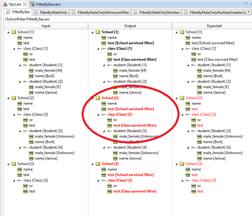Select nr under class (Class) [3] in Input
Screen dimensions: 252x216
click(31, 186)
